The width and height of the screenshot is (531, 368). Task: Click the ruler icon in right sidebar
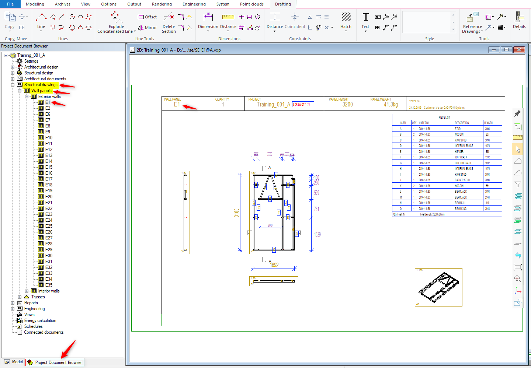pyautogui.click(x=518, y=137)
